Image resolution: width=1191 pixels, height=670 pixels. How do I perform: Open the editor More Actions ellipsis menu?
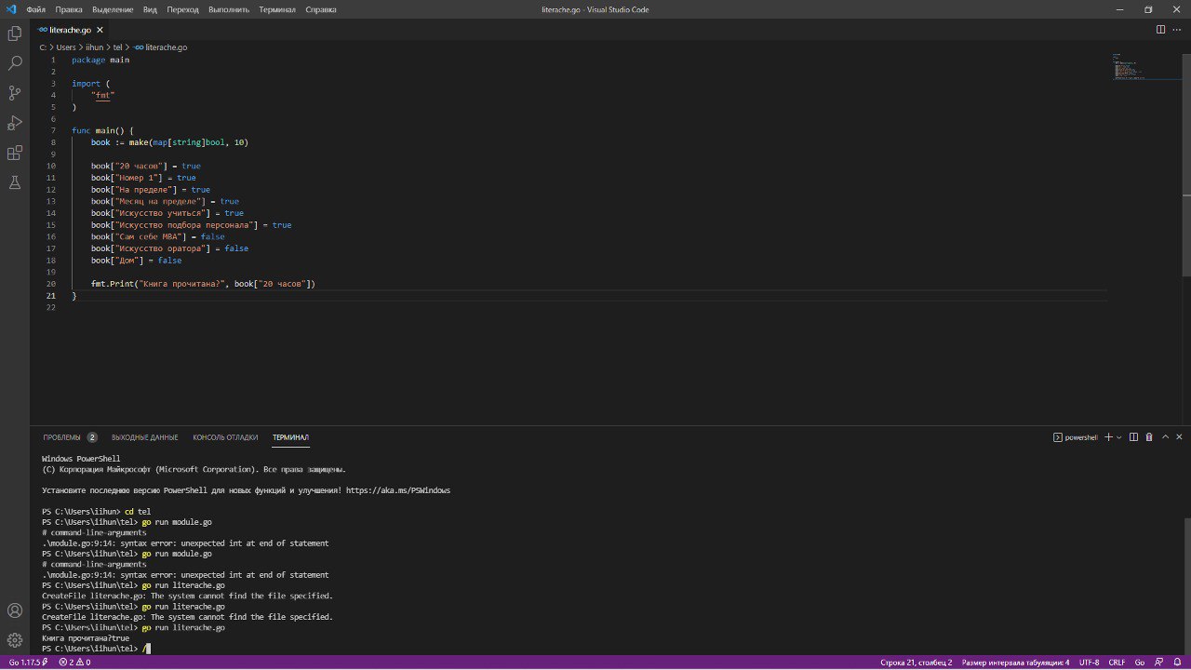coord(1177,30)
